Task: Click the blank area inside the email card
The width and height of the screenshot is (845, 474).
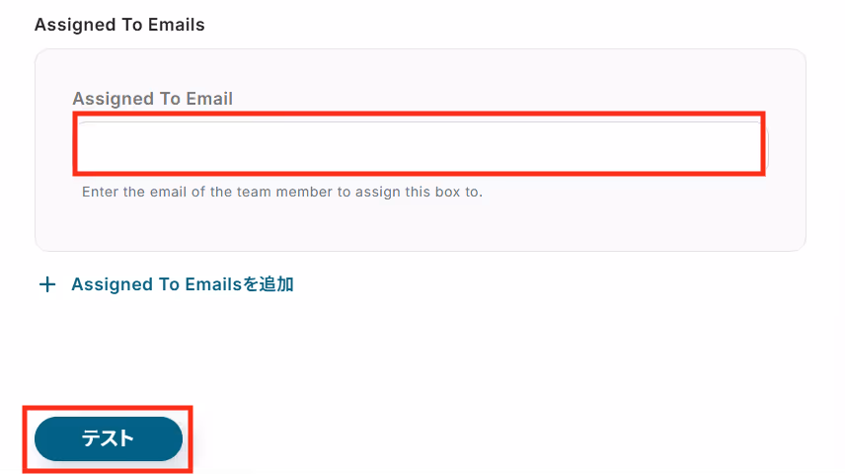Action: point(421,226)
